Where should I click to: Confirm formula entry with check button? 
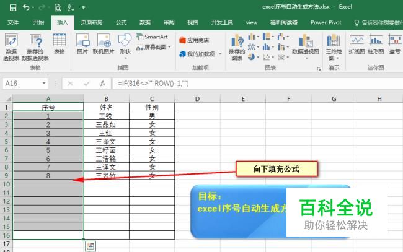click(86, 84)
